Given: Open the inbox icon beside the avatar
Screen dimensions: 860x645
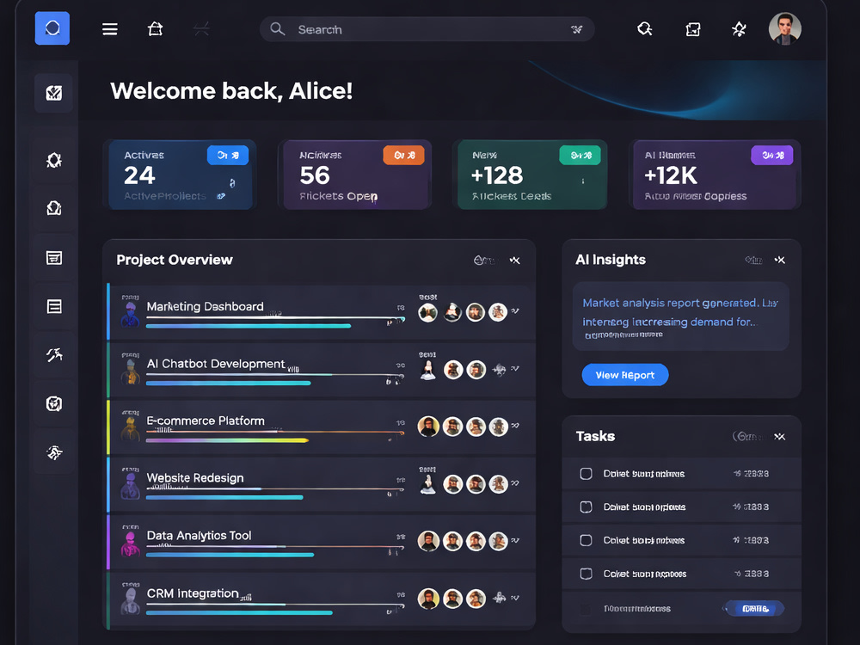Looking at the screenshot, I should point(692,29).
